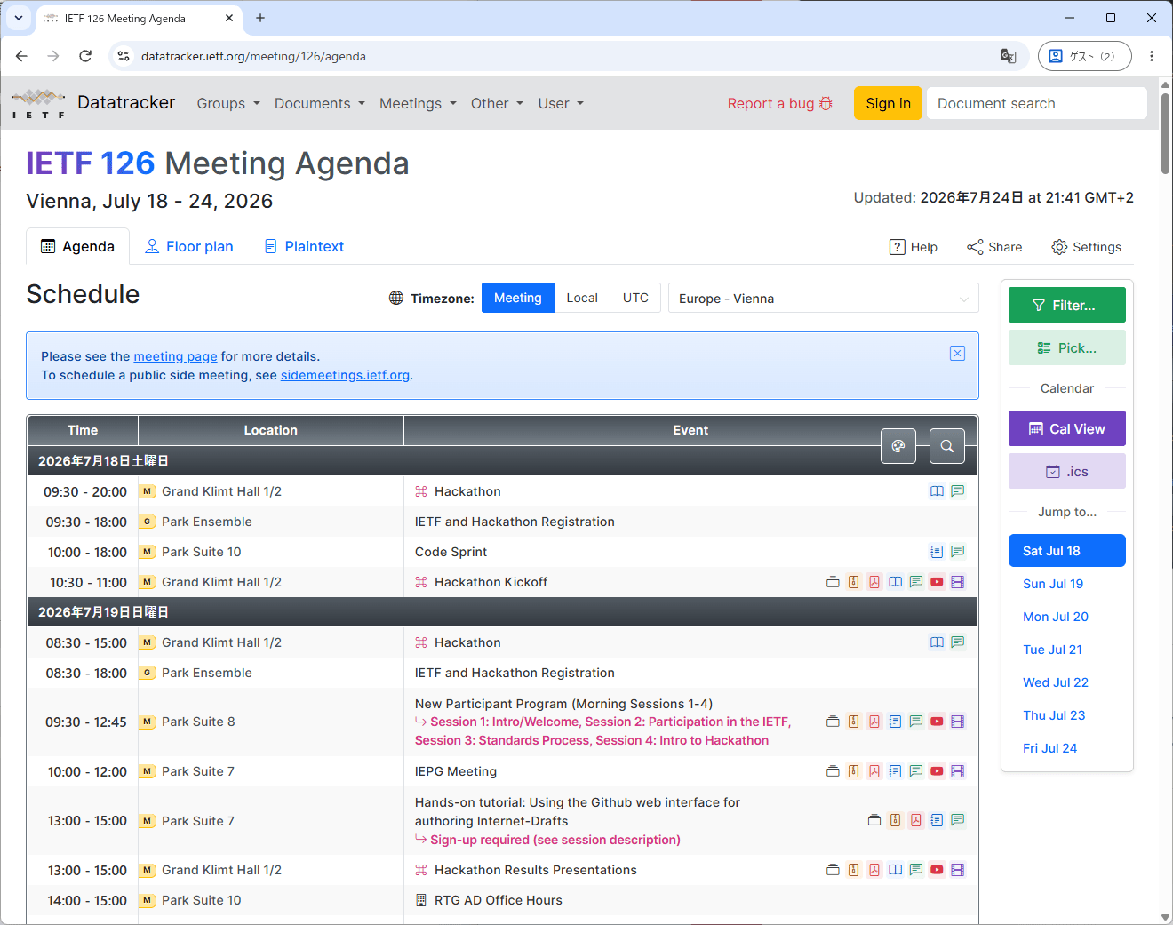
Task: Expand the Documents menu
Action: (320, 103)
